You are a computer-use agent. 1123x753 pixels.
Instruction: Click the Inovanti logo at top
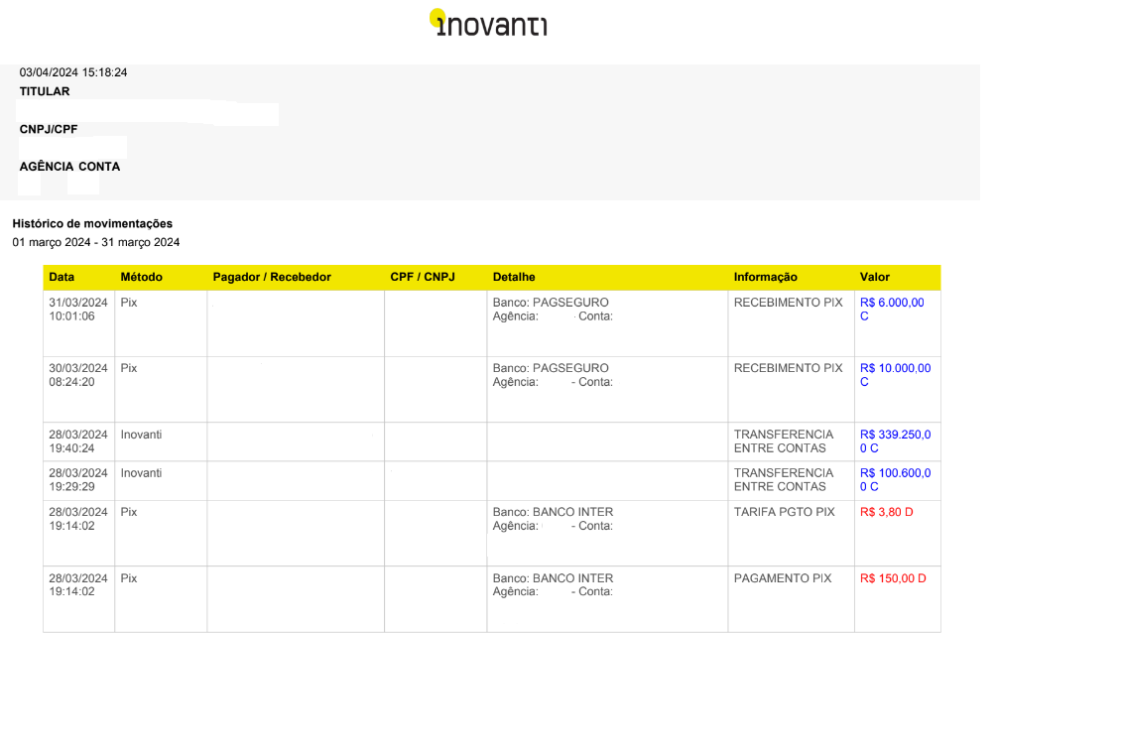coord(488,23)
